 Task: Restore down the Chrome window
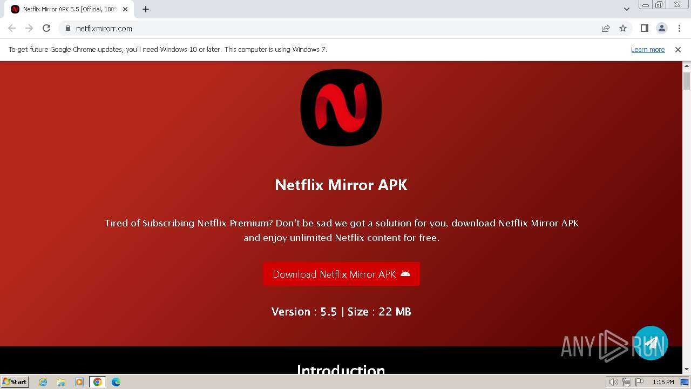pos(659,5)
